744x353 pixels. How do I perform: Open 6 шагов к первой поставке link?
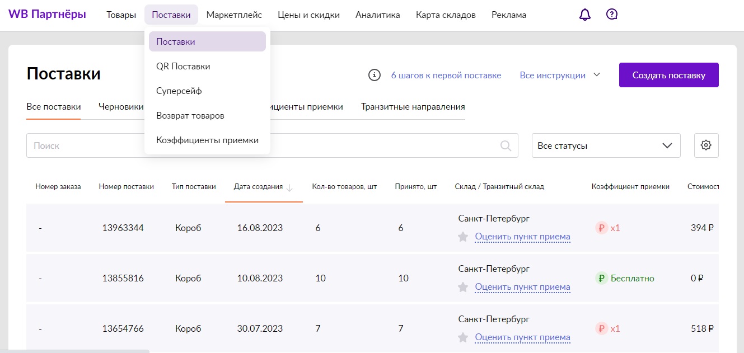click(446, 75)
